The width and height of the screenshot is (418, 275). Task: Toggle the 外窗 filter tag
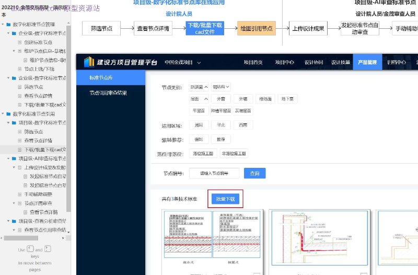[x=220, y=99]
